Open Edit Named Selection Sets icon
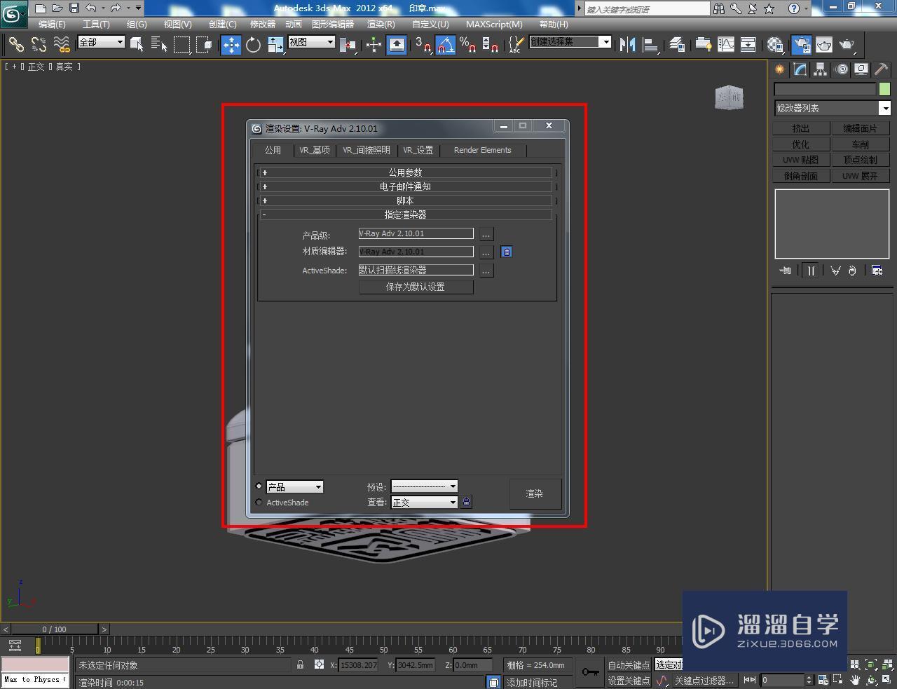Screen dimensions: 897x689 coord(515,45)
